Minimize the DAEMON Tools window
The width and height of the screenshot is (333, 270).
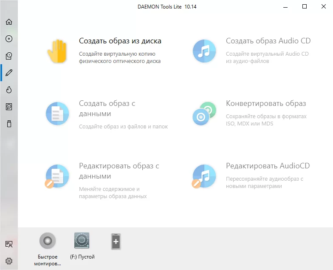point(285,7)
